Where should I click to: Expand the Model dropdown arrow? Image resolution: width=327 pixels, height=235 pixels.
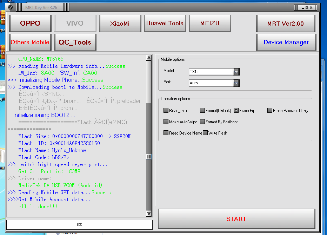[x=236, y=72]
